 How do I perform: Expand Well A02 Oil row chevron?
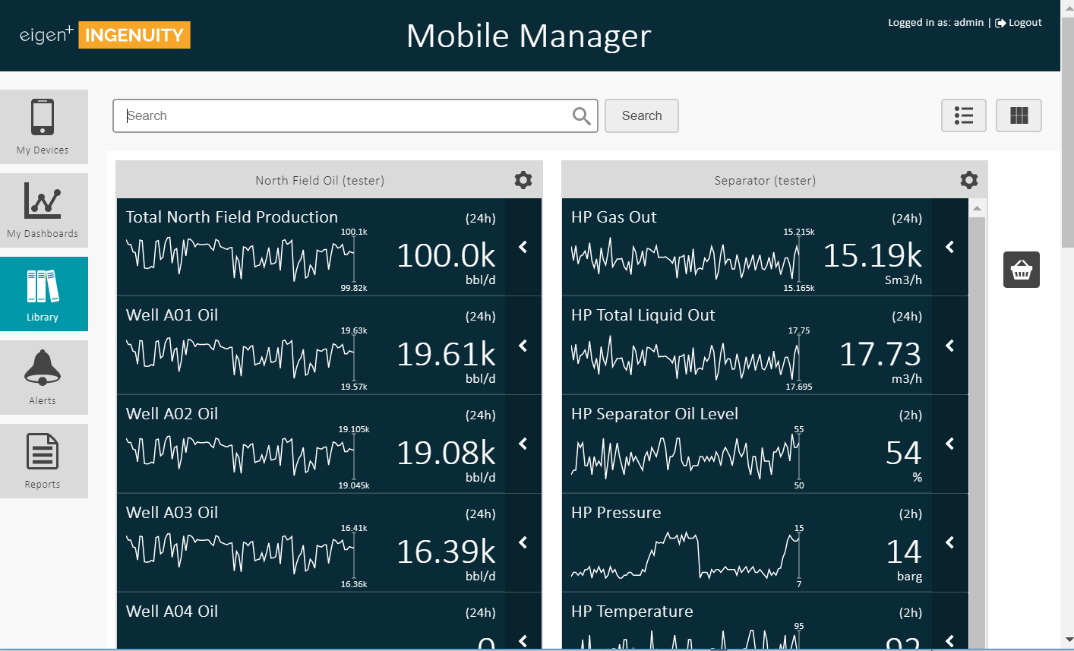point(523,444)
